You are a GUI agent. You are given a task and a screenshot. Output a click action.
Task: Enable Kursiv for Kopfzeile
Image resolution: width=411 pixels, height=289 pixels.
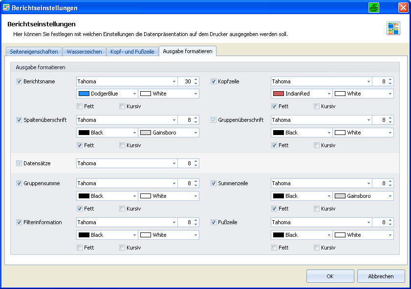pyautogui.click(x=317, y=106)
